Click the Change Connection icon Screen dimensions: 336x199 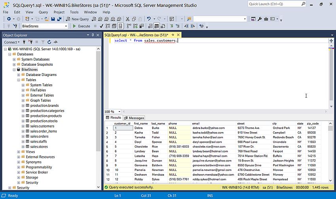click(x=15, y=26)
